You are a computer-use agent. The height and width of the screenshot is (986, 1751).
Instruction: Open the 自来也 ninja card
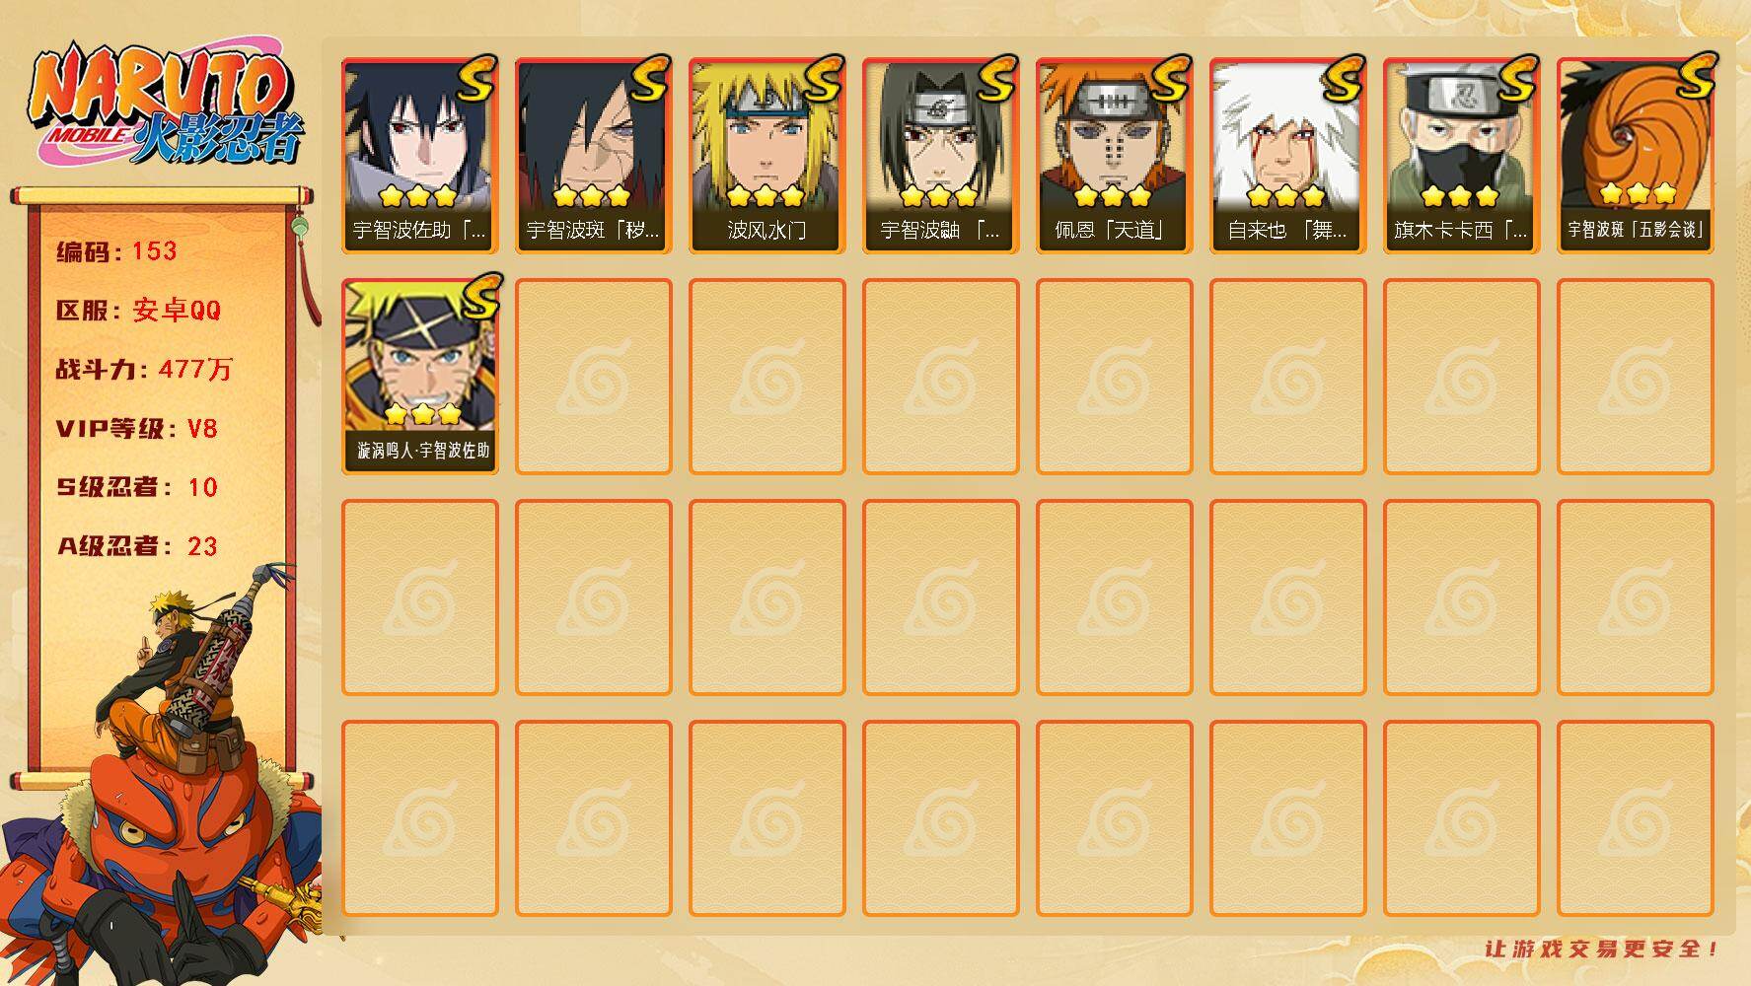[1288, 156]
